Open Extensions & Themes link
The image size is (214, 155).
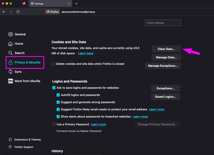coord(25,140)
